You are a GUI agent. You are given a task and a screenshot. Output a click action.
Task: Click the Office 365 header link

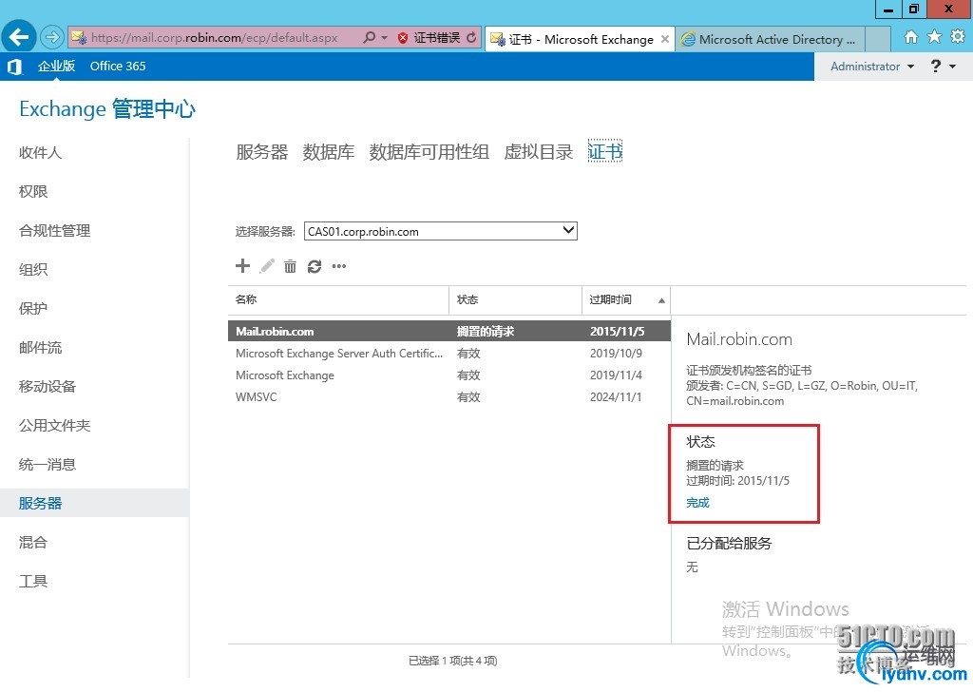click(x=118, y=67)
